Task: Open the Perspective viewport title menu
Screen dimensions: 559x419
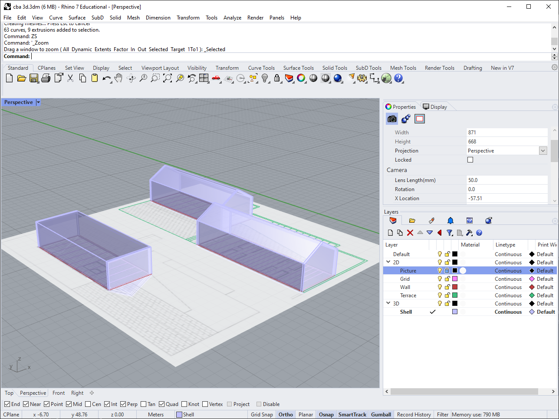Action: tap(38, 102)
